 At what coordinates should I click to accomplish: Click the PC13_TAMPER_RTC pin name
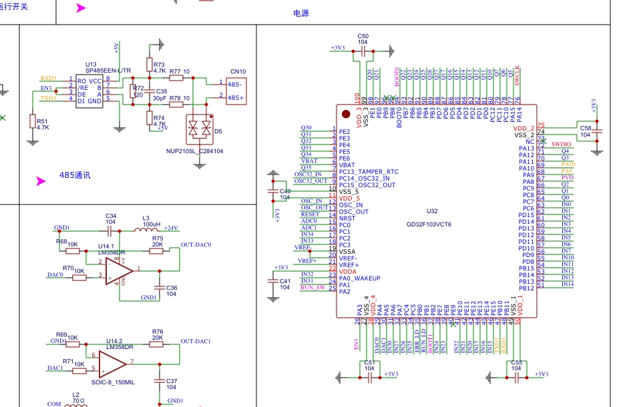tap(369, 171)
